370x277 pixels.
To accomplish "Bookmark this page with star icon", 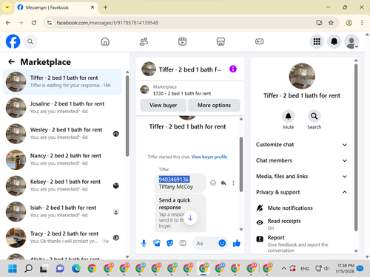I will click(x=331, y=23).
